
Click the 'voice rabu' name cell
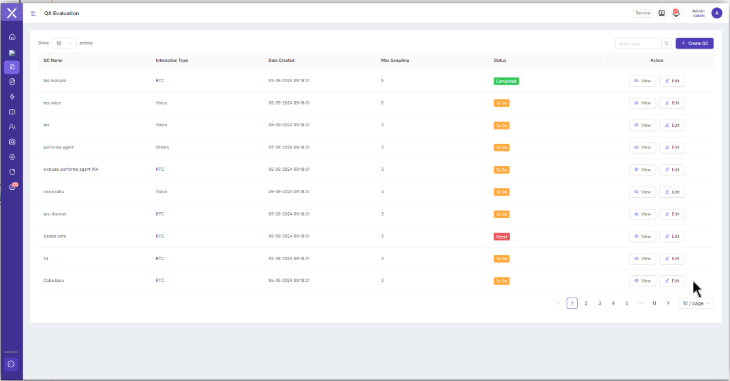pyautogui.click(x=54, y=192)
